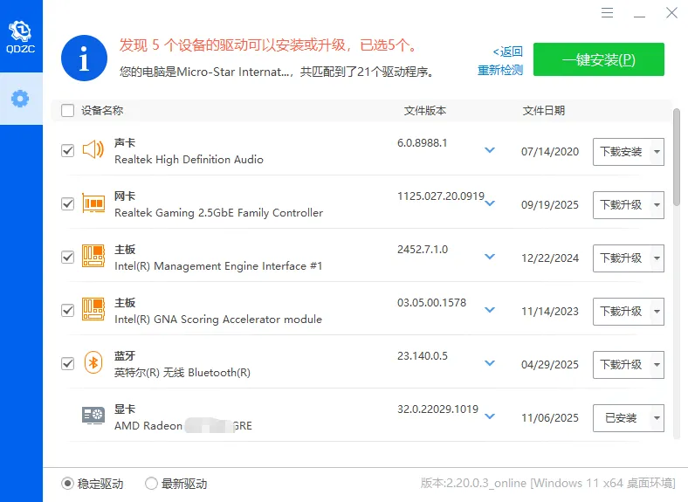Toggle the select-all checkbox beside 设备名称
Image resolution: width=688 pixels, height=502 pixels.
(67, 111)
